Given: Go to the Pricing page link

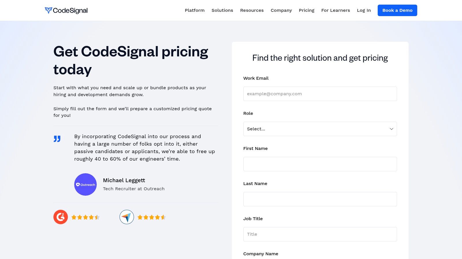Looking at the screenshot, I should point(307,10).
